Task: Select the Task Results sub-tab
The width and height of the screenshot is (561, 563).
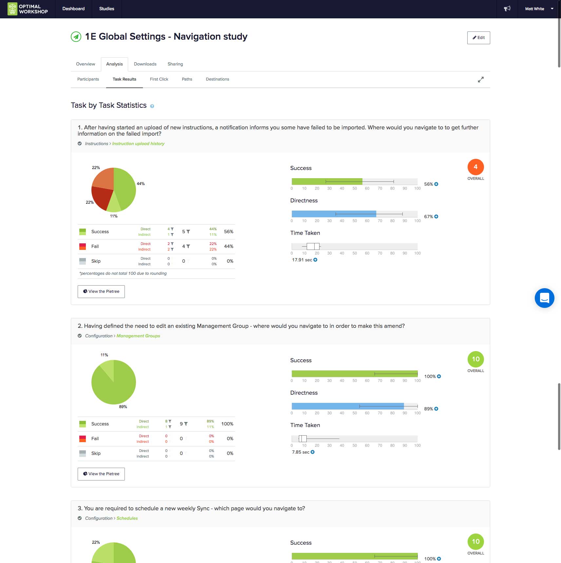Action: (125, 79)
